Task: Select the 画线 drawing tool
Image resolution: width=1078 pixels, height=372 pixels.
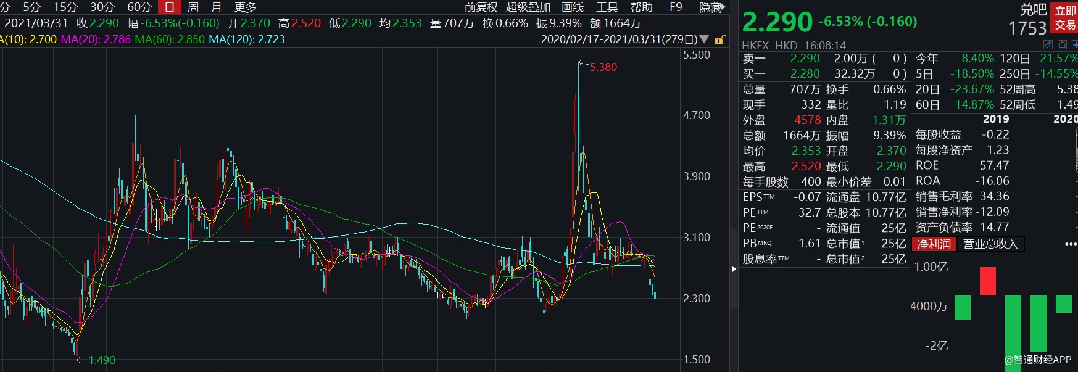Action: pos(573,7)
